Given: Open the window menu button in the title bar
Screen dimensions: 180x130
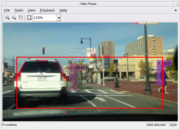Looking at the screenshot, I should (4, 4).
